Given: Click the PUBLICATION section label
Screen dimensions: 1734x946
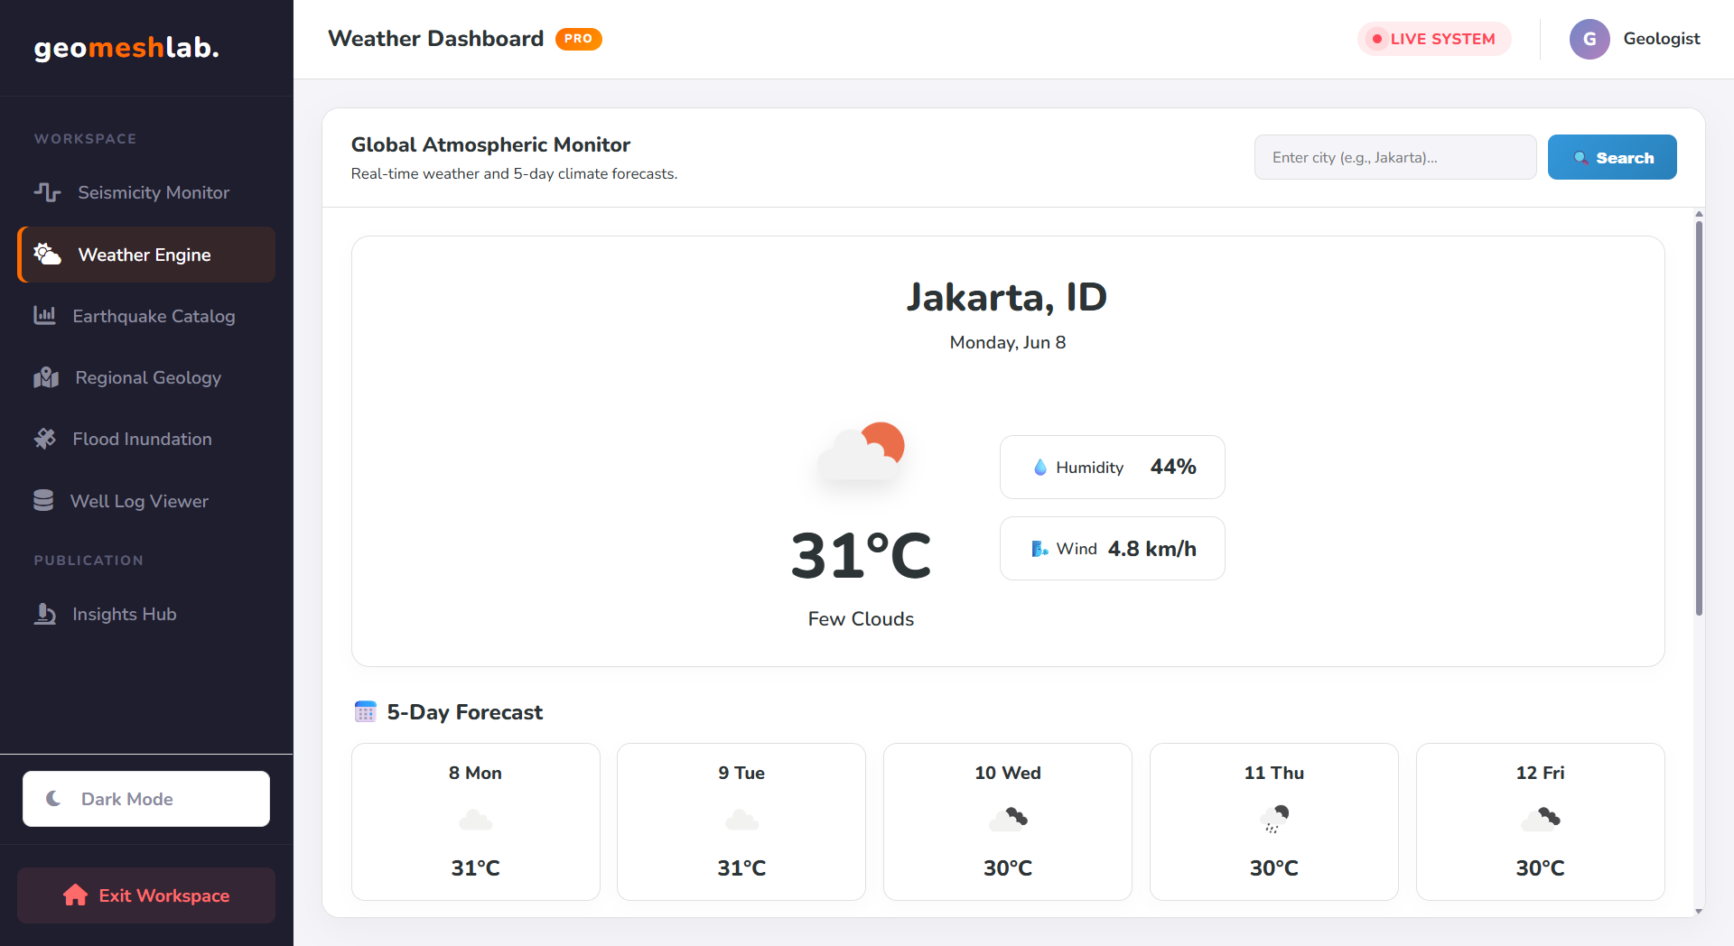Looking at the screenshot, I should [89, 561].
